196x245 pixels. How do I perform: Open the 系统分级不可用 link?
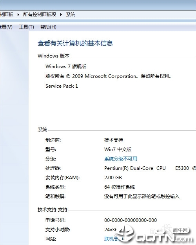point(121,159)
